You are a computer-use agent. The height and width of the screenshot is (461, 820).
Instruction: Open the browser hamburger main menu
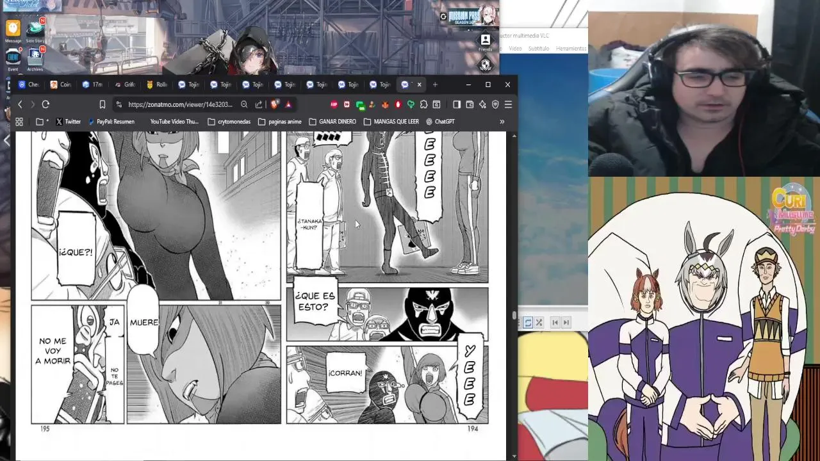coord(508,104)
